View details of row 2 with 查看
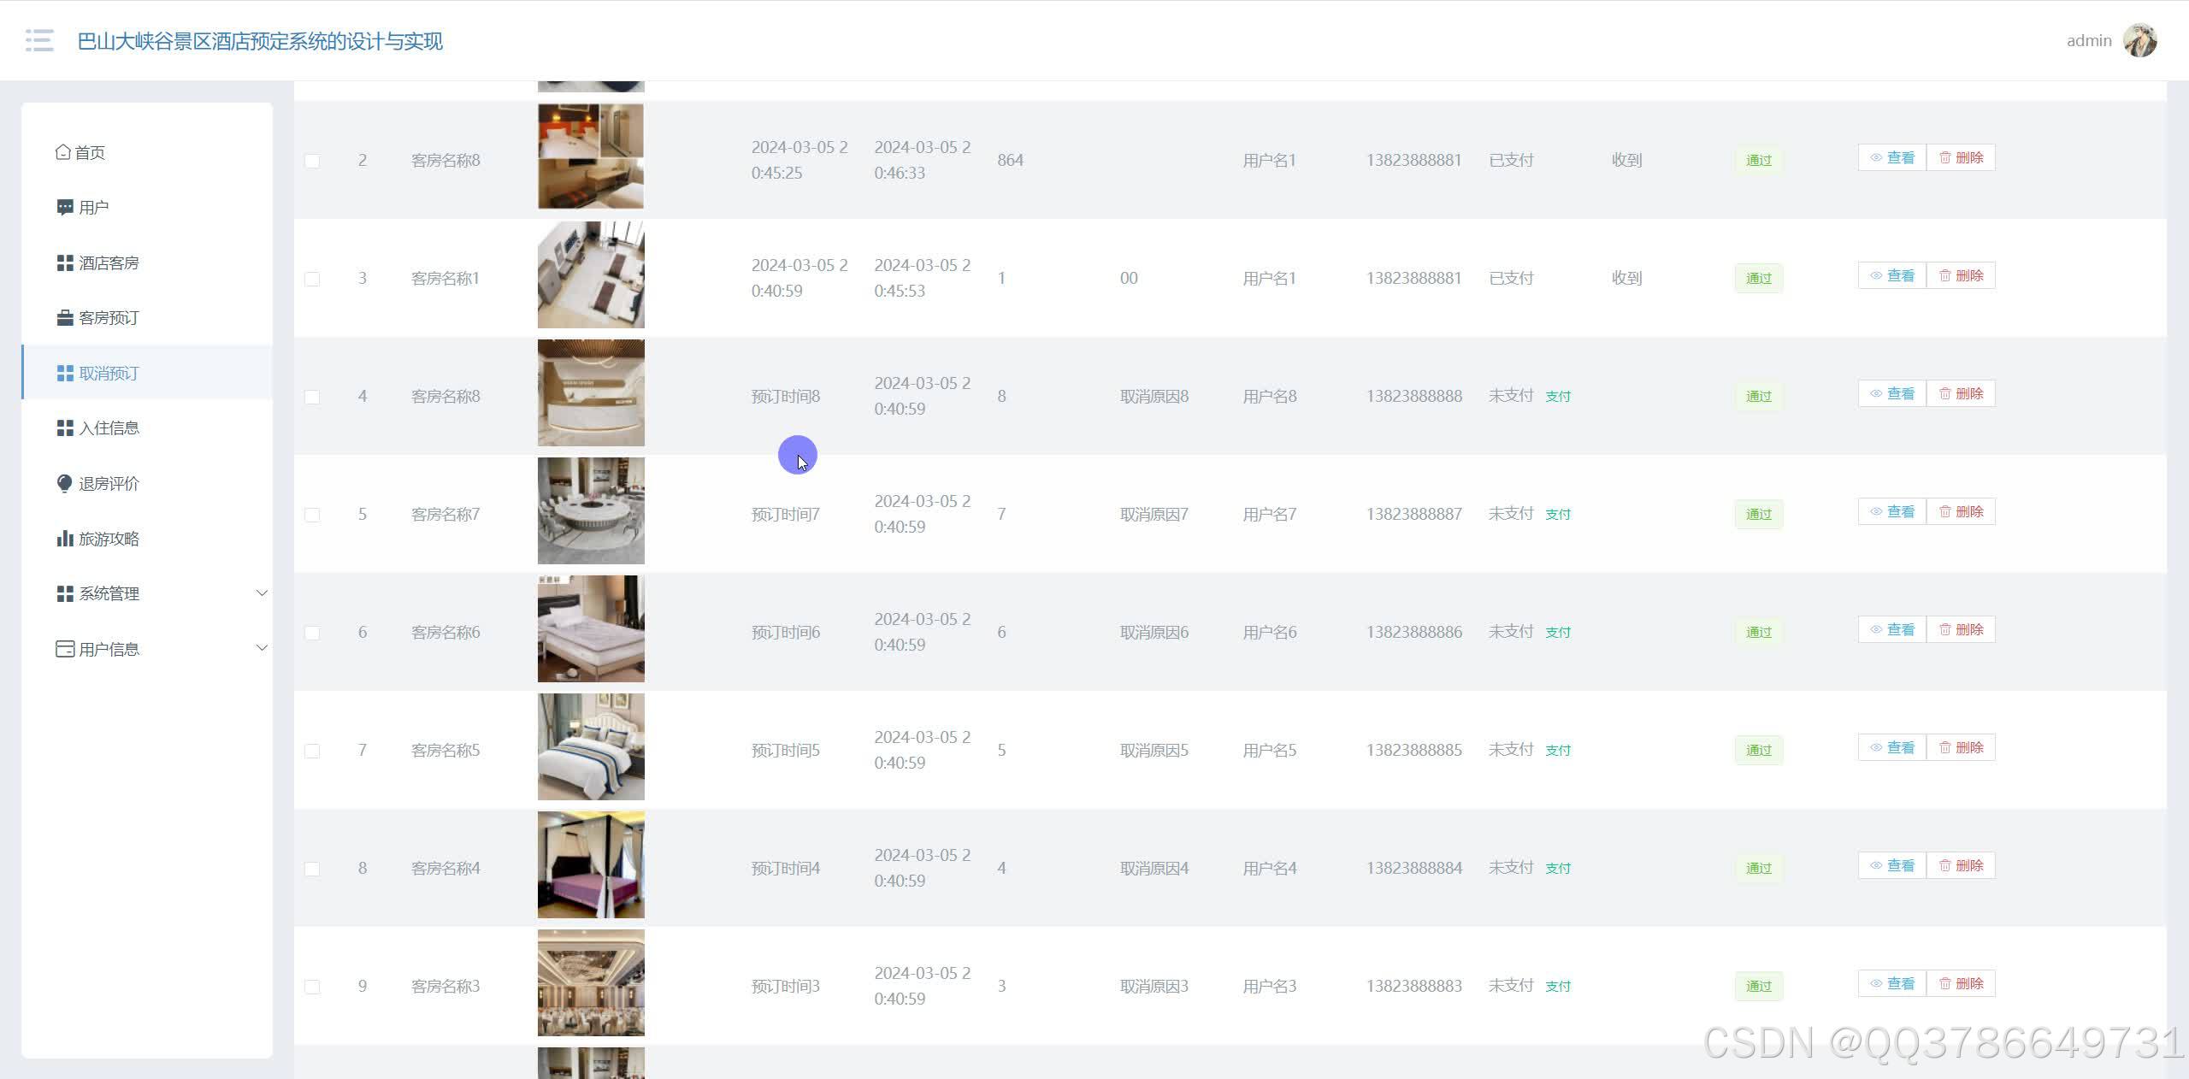 1892,157
